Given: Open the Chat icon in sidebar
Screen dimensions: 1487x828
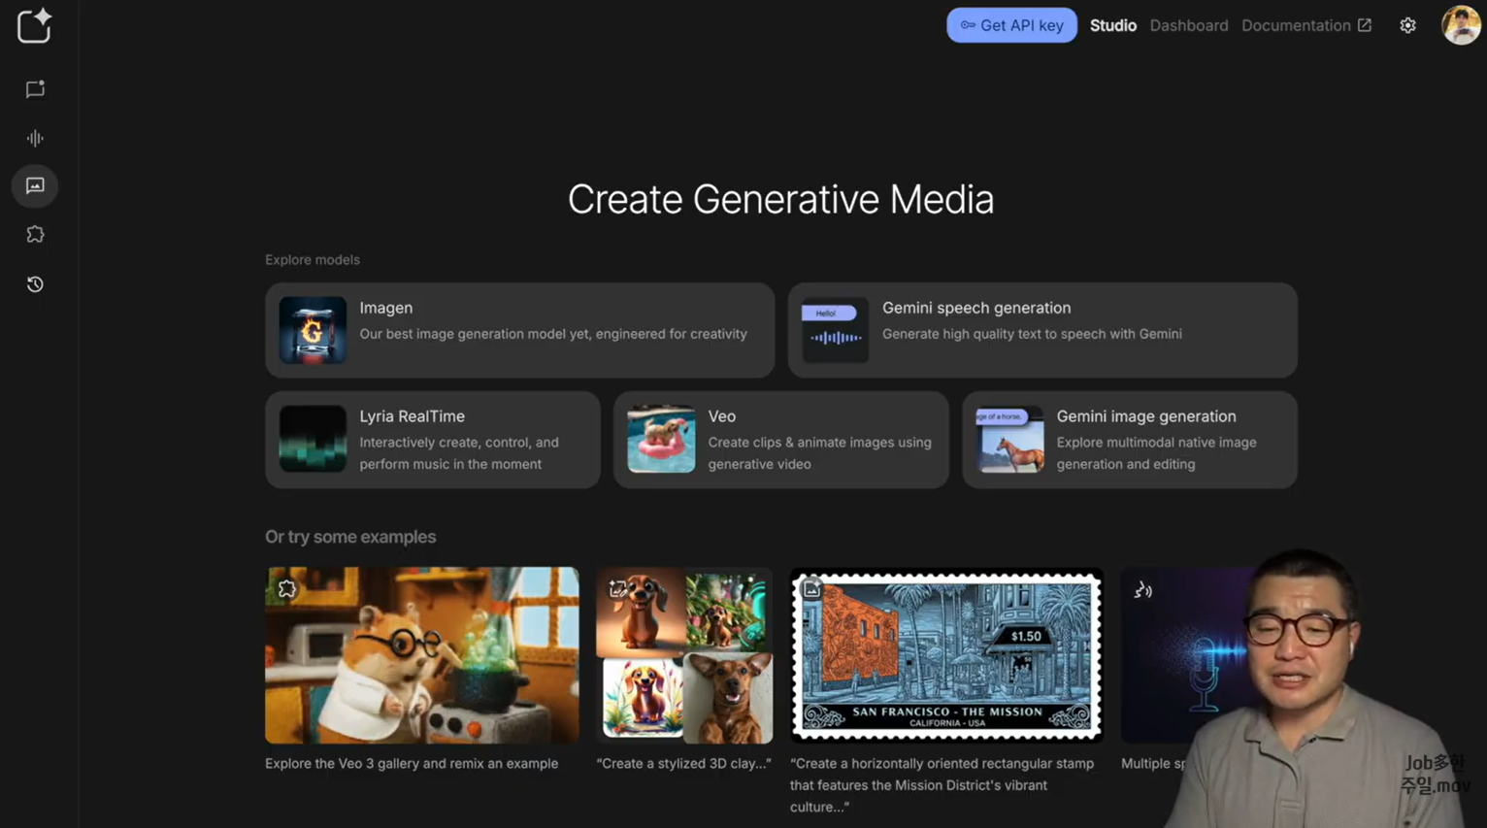Looking at the screenshot, I should [x=35, y=89].
